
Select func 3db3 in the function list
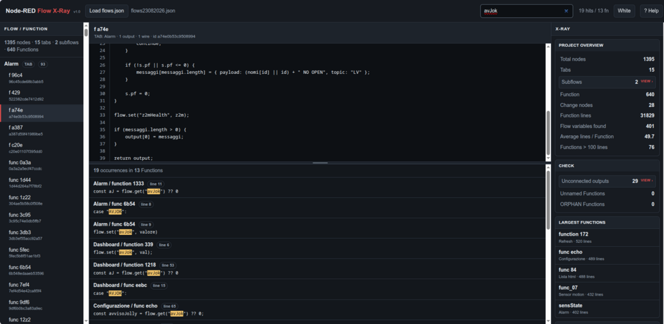pos(42,235)
